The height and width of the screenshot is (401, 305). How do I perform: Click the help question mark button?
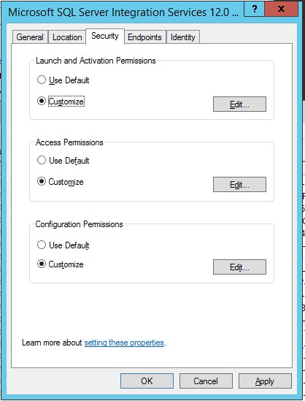click(x=254, y=9)
